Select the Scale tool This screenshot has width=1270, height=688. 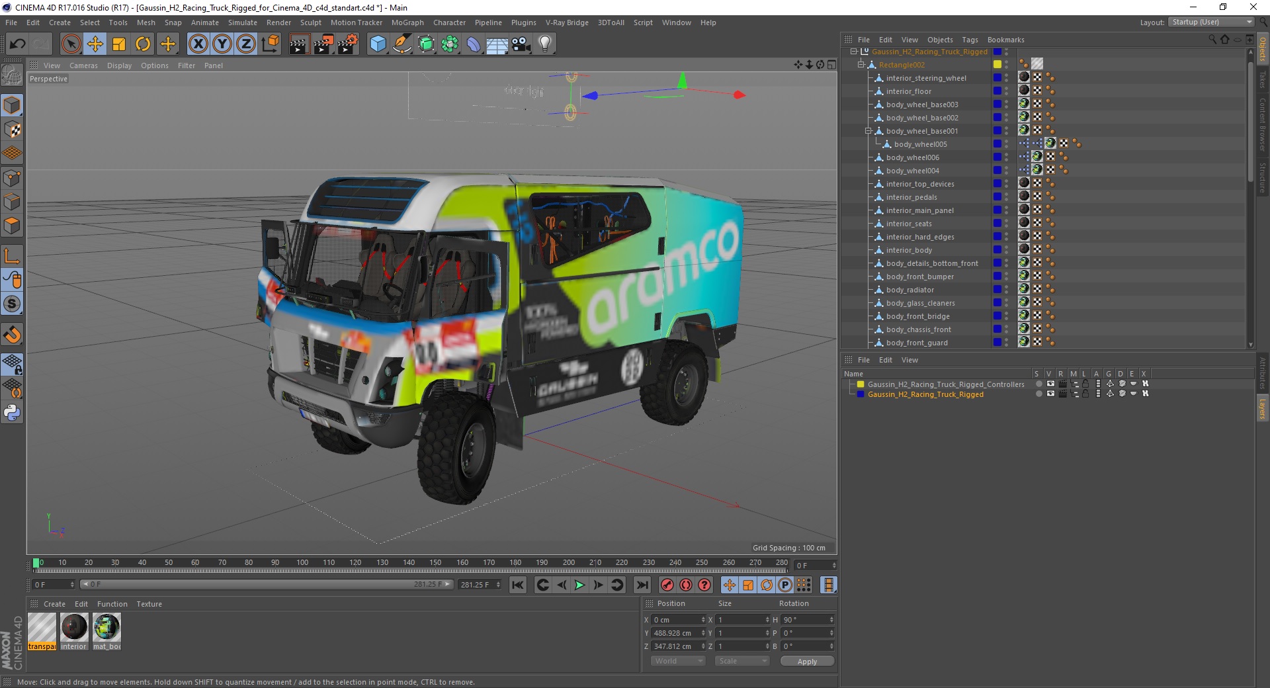(x=119, y=44)
